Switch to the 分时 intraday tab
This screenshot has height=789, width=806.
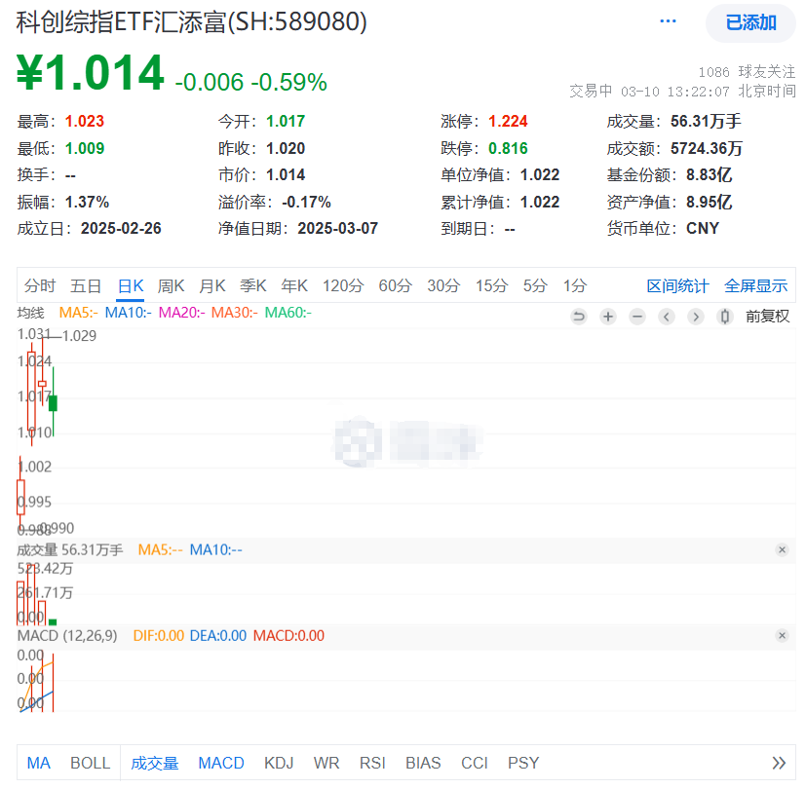39,286
